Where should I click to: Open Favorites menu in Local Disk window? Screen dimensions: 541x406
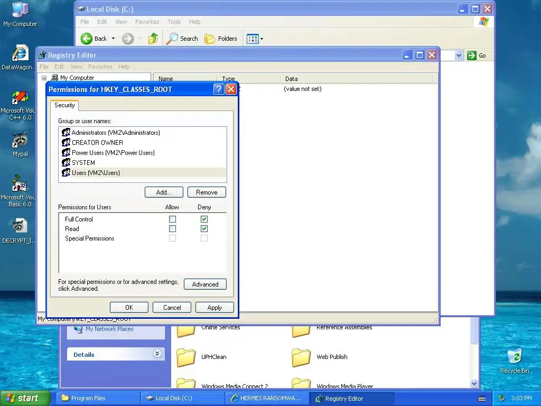[147, 22]
